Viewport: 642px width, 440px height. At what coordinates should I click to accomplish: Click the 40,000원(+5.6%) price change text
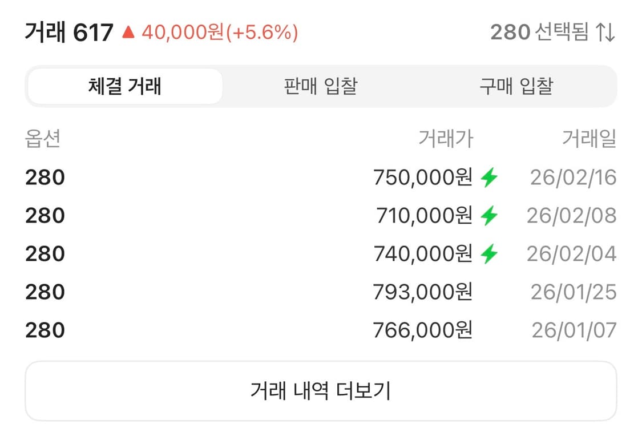(x=221, y=31)
